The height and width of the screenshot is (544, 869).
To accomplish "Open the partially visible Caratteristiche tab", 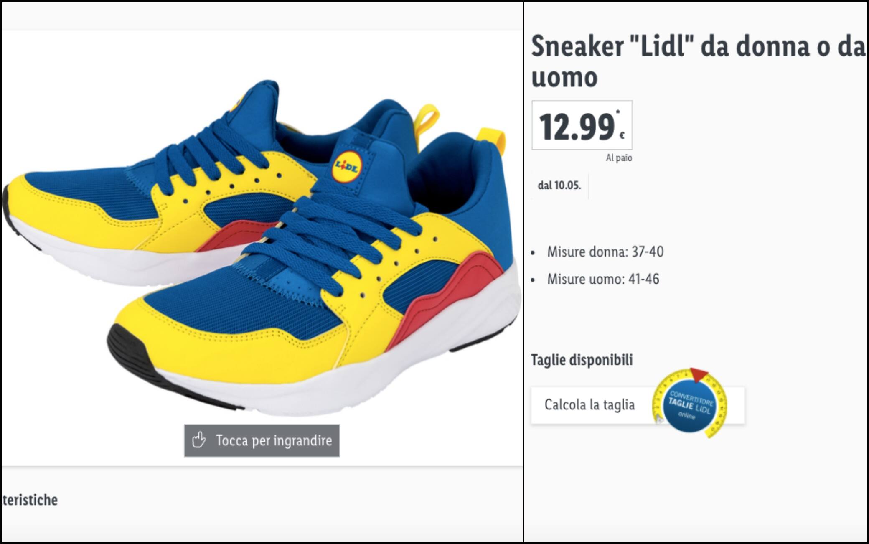I will tap(29, 500).
